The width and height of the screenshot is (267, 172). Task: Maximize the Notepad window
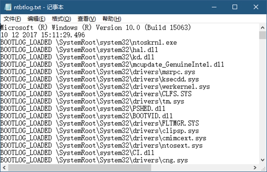(x=235, y=7)
